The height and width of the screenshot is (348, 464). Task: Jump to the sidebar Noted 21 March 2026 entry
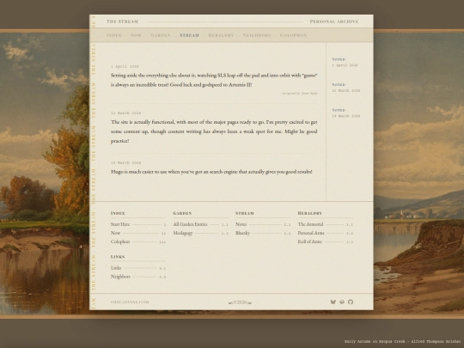(x=346, y=88)
